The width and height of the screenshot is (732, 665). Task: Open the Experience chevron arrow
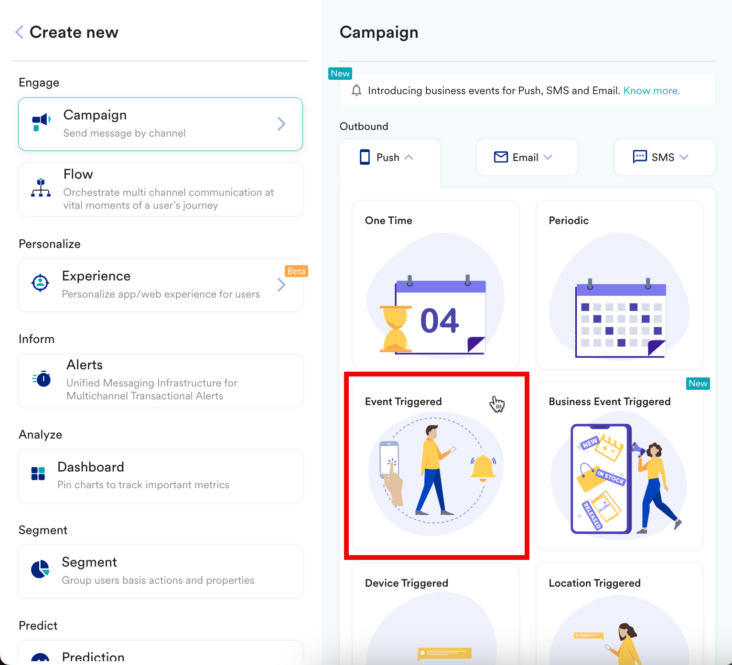pyautogui.click(x=281, y=285)
